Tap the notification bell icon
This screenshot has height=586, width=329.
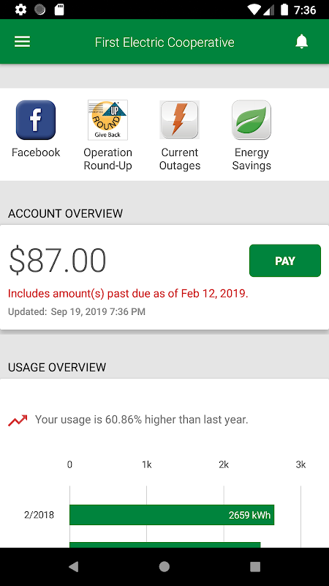(x=301, y=42)
